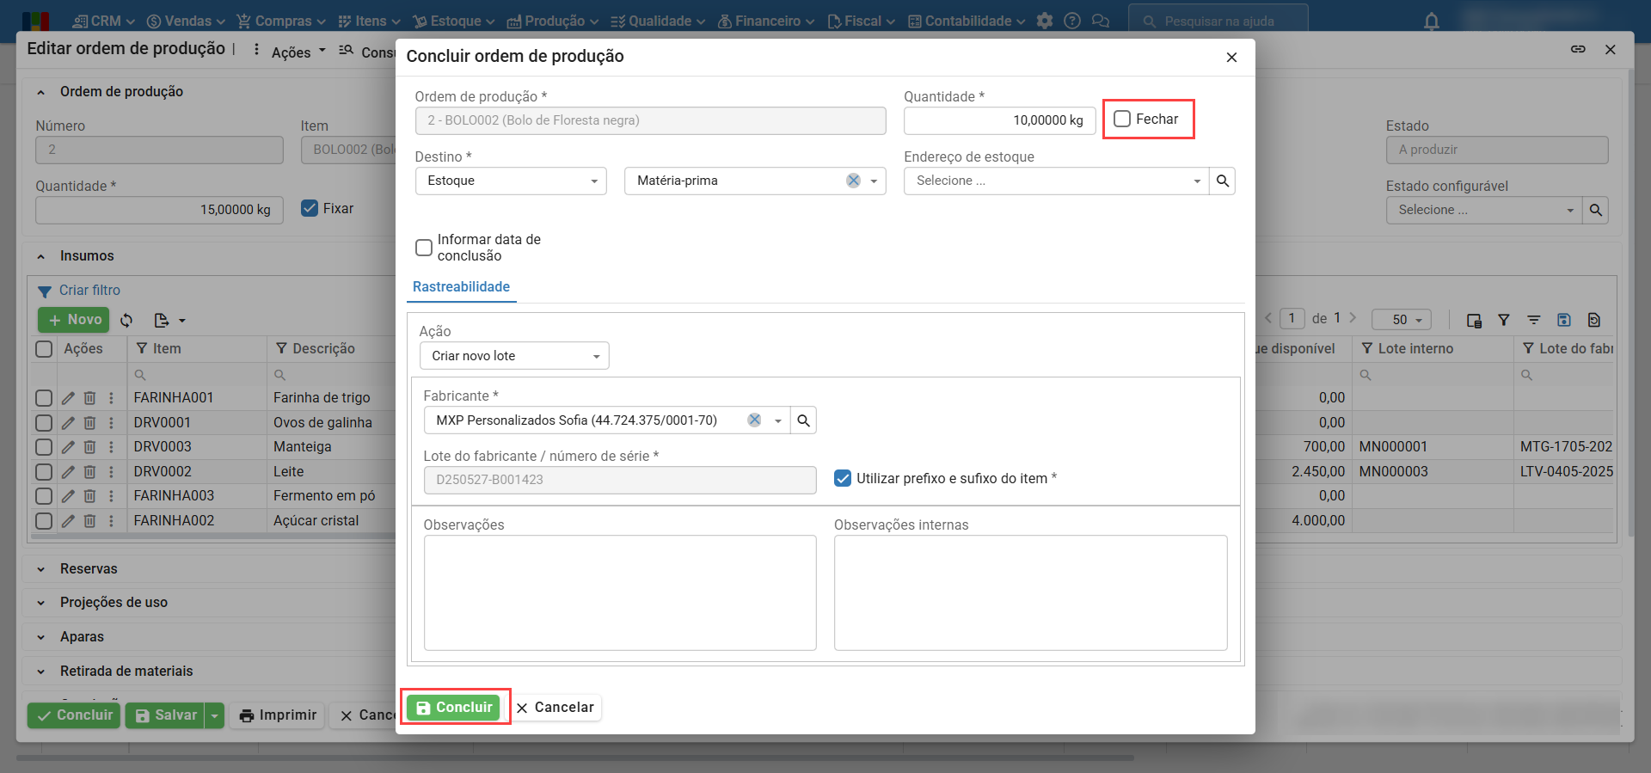Open row menu for FARINHA002
The height and width of the screenshot is (773, 1651).
click(111, 521)
